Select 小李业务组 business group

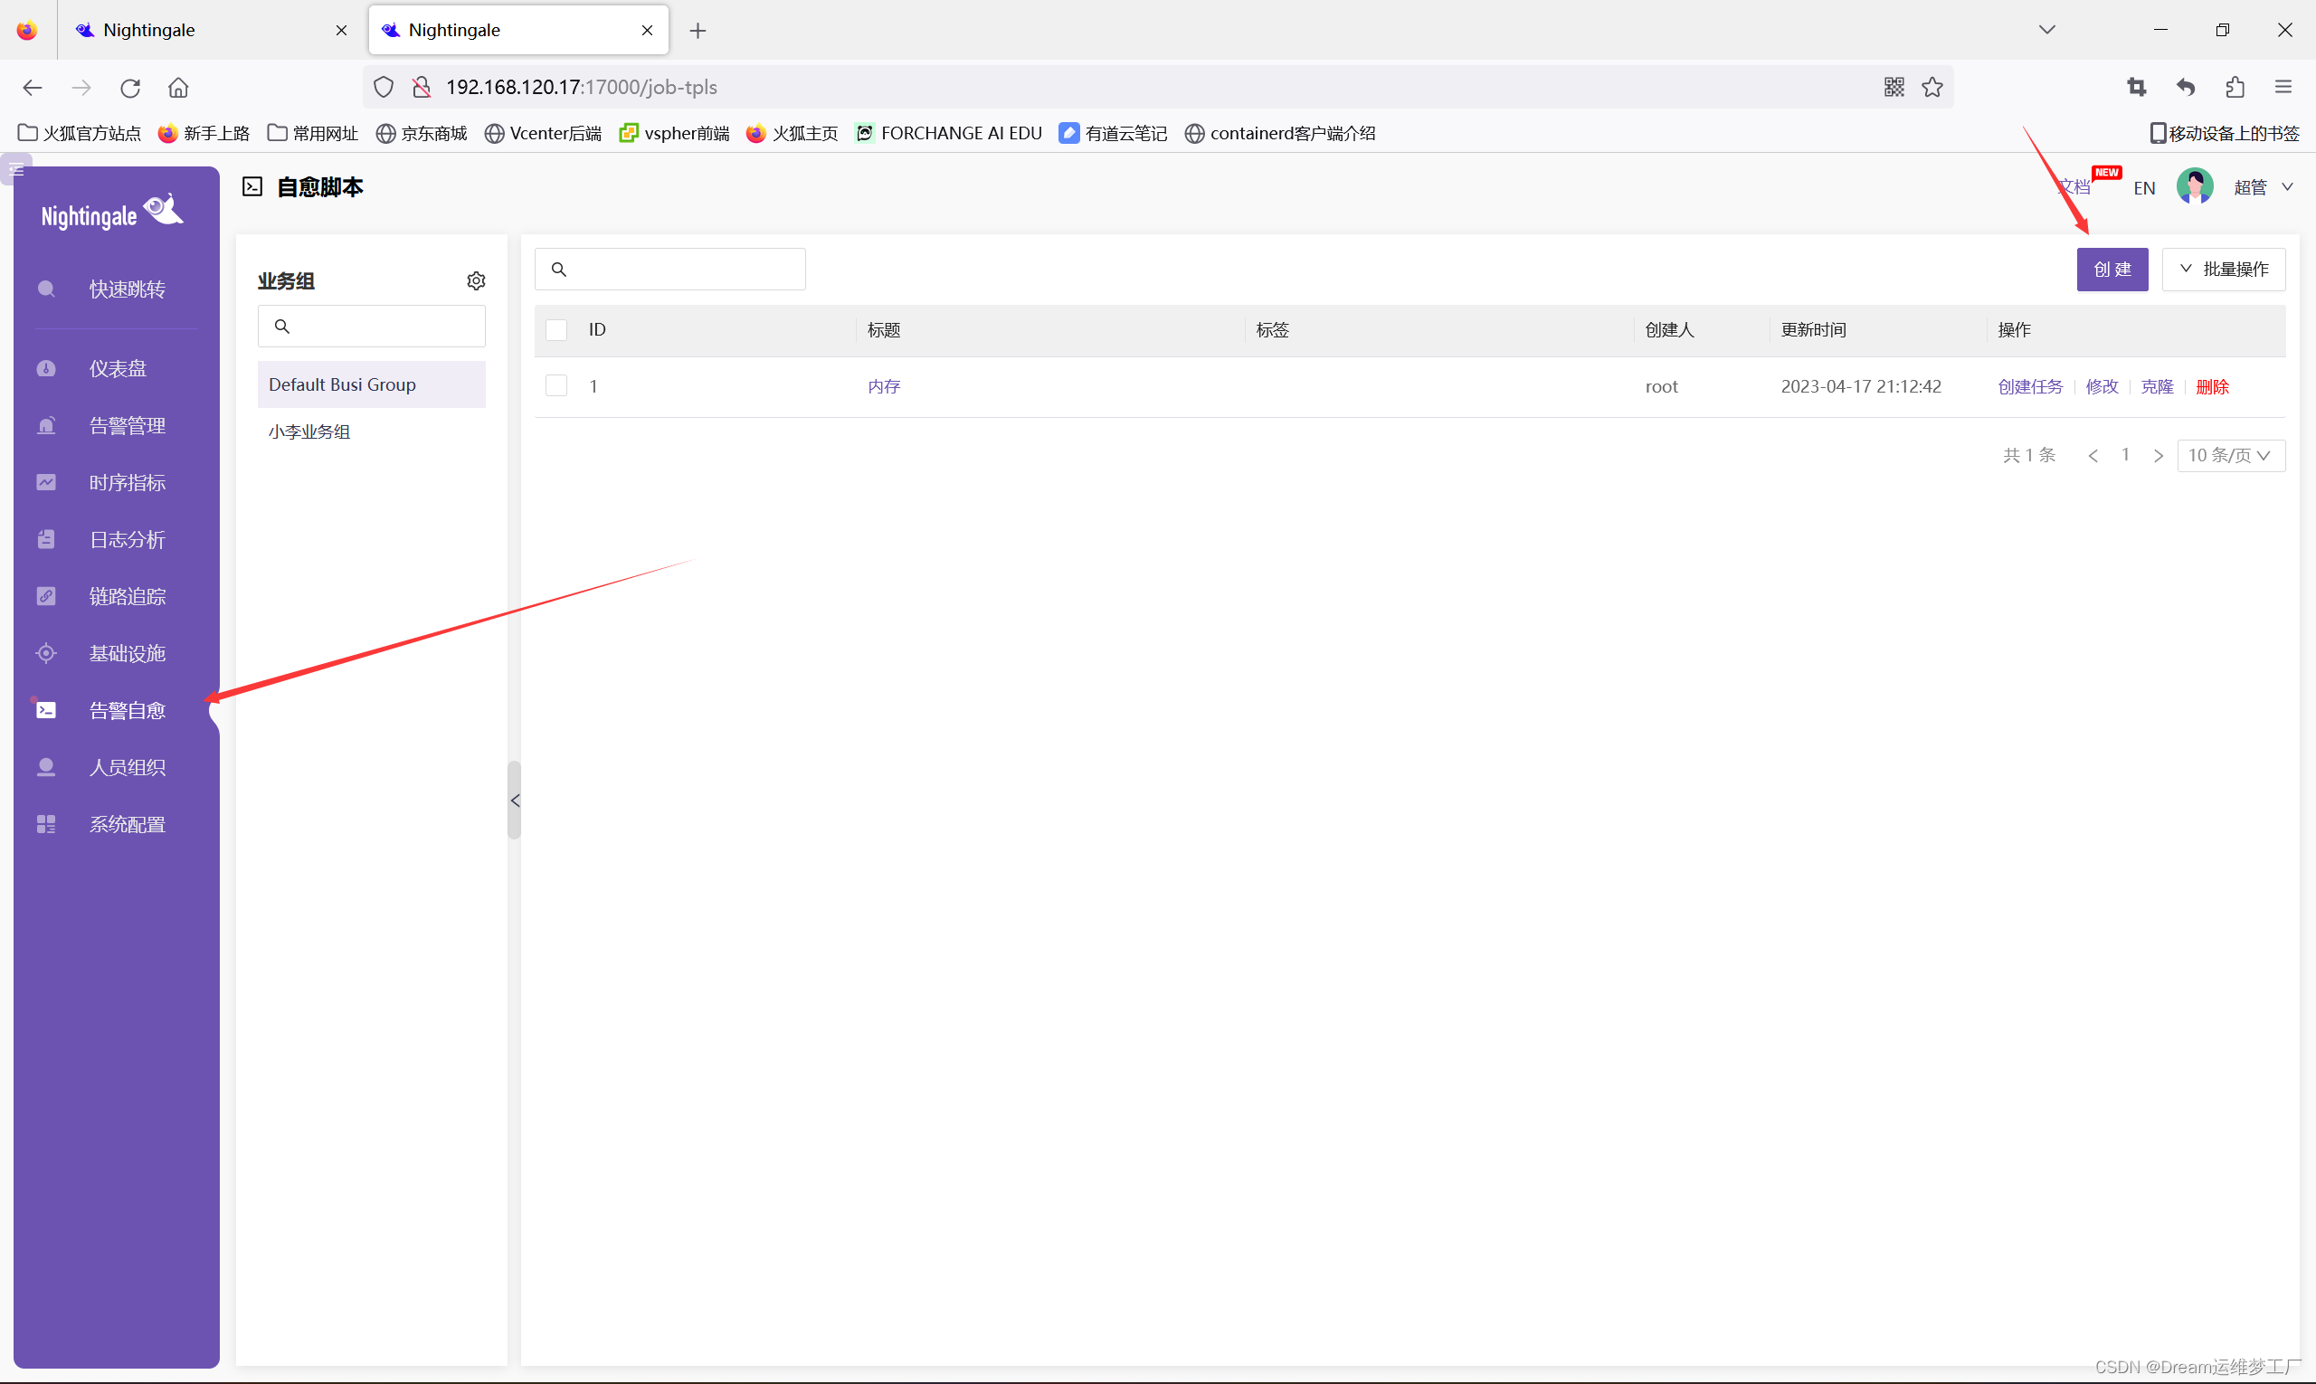click(309, 431)
